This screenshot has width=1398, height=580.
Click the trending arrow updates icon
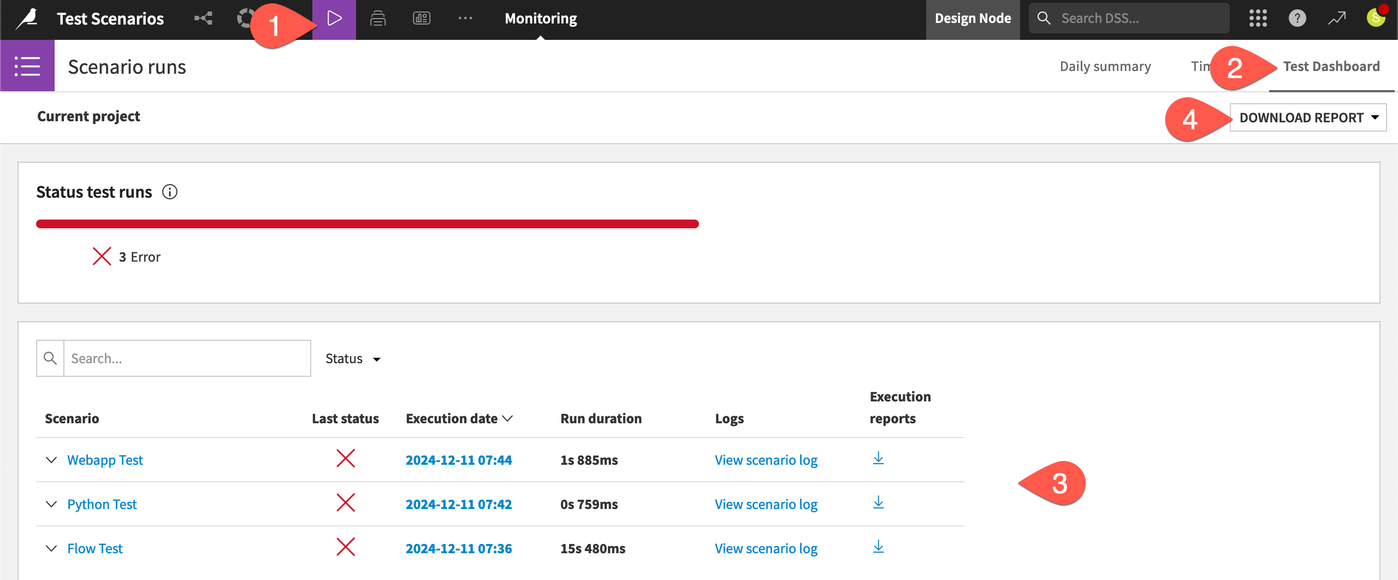click(x=1337, y=18)
